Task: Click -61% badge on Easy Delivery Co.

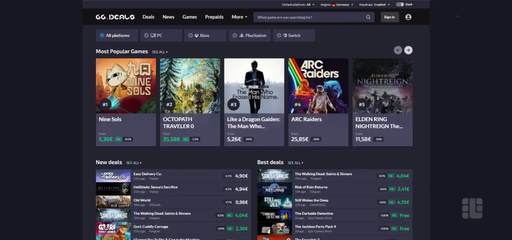Action: point(228,176)
